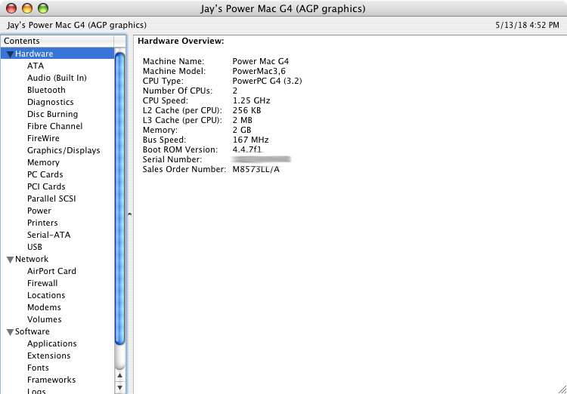Click the blue sidebar scrollbar thumb
567x394 pixels.
(119, 196)
